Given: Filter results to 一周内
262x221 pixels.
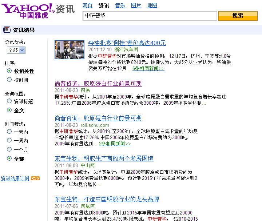Looking at the screenshot, I should click(9, 141).
